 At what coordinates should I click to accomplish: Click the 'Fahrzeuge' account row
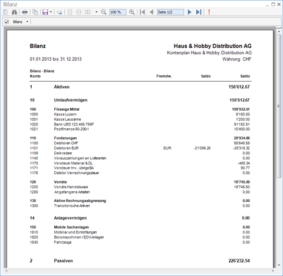click(x=140, y=242)
